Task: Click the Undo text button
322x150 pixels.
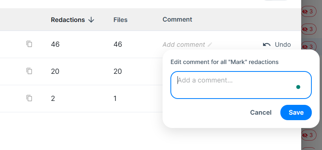Action: (x=283, y=45)
